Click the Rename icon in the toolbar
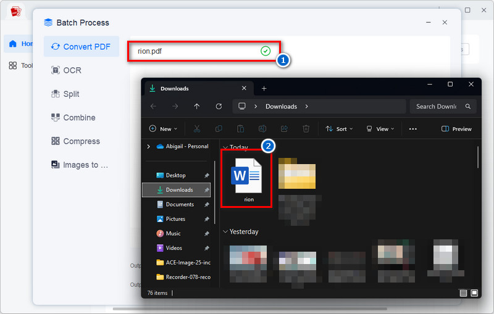The width and height of the screenshot is (494, 314). [262, 129]
